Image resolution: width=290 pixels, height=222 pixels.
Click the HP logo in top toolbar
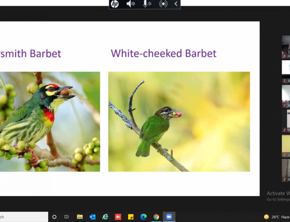pos(115,4)
